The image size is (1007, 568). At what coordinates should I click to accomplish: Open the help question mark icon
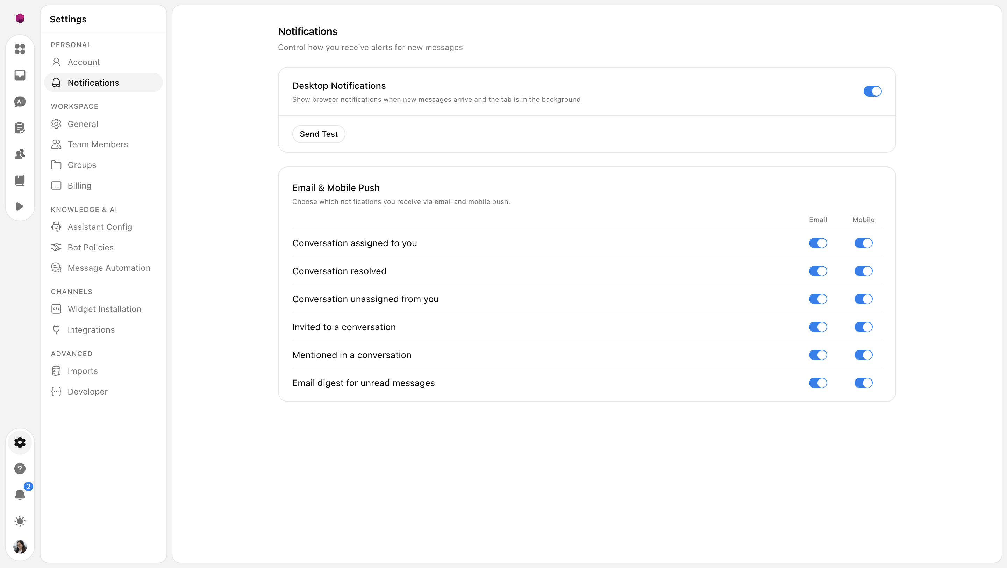[20, 469]
